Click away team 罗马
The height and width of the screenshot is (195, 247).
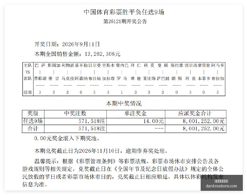tap(122, 78)
